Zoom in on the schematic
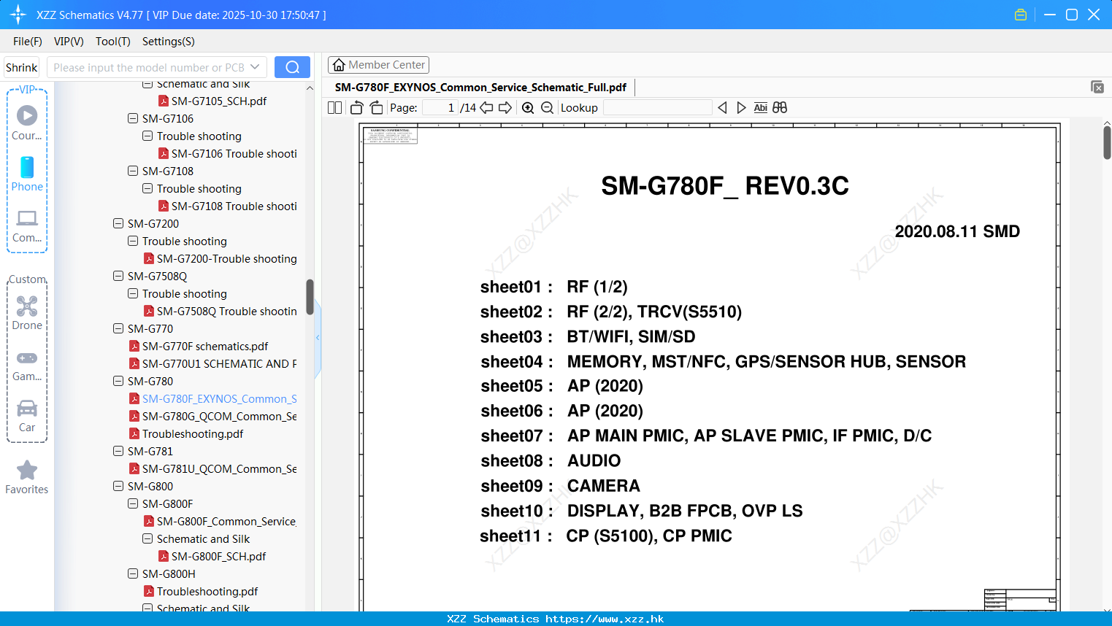Image resolution: width=1112 pixels, height=626 pixels. coord(528,108)
